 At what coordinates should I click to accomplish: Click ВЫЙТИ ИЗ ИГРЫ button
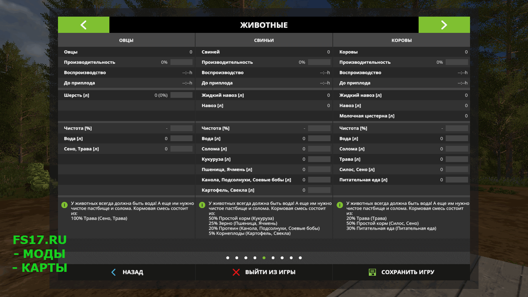[264, 272]
